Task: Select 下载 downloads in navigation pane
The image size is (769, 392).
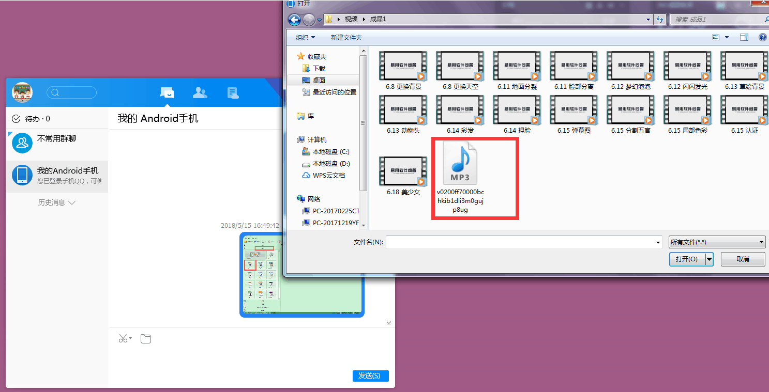Action: [x=314, y=68]
